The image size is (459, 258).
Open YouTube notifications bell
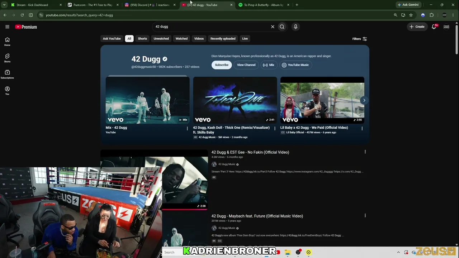pyautogui.click(x=434, y=27)
